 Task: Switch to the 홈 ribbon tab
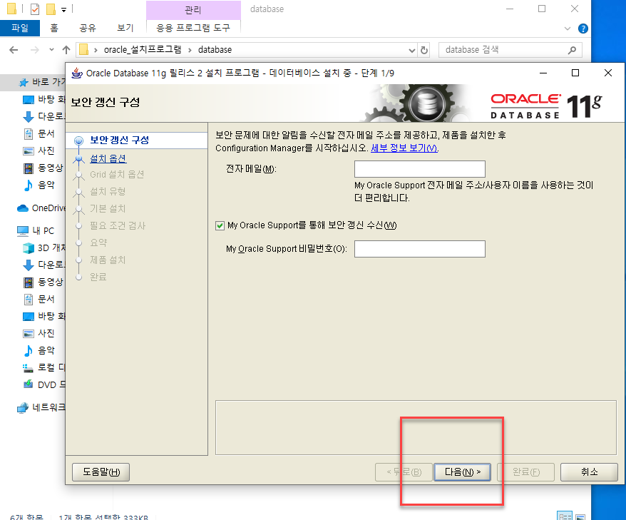coord(54,28)
